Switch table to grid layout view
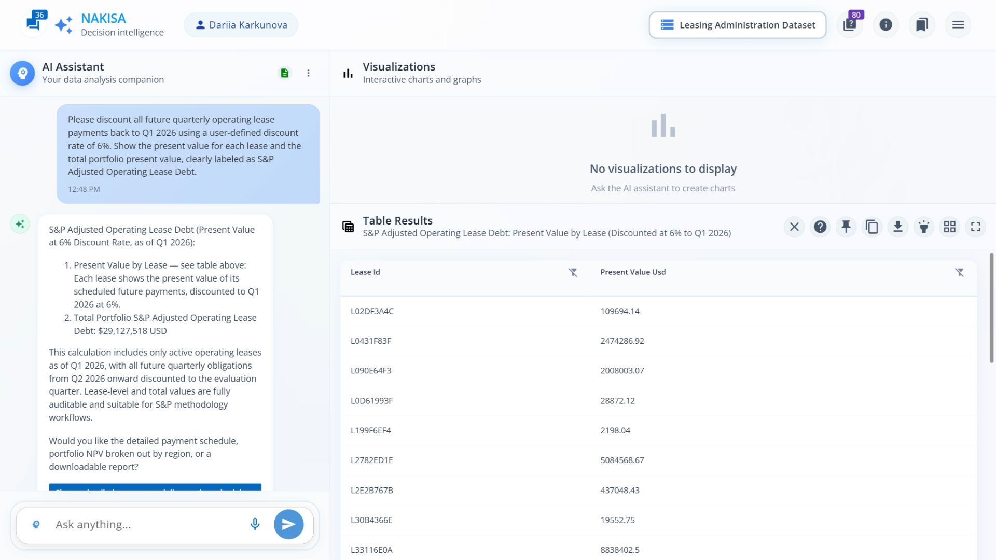 pos(949,227)
